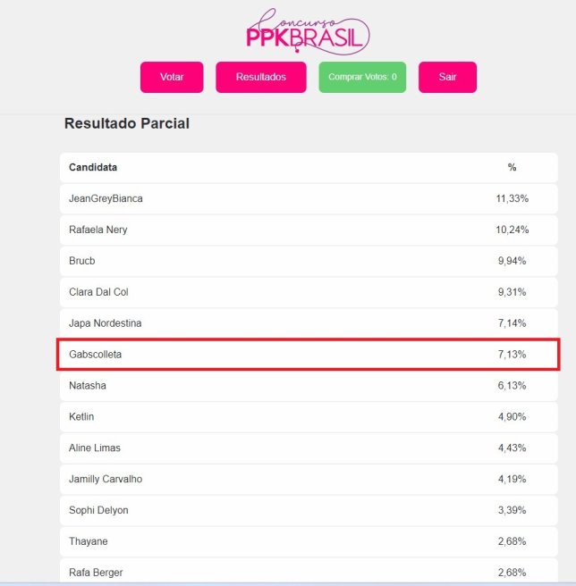The width and height of the screenshot is (576, 586).
Task: Select the Clara Dal Col row
Action: [x=309, y=292]
